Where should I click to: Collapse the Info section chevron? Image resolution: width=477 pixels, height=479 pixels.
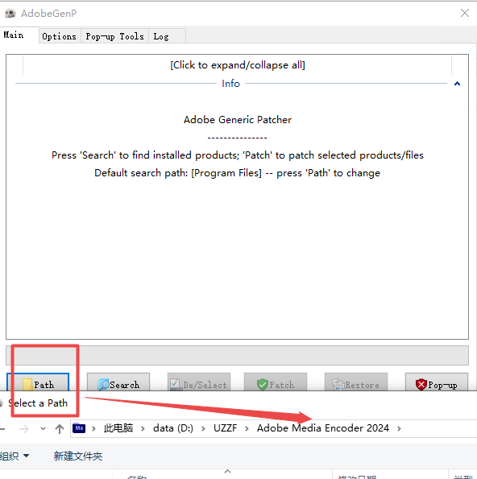pyautogui.click(x=457, y=84)
